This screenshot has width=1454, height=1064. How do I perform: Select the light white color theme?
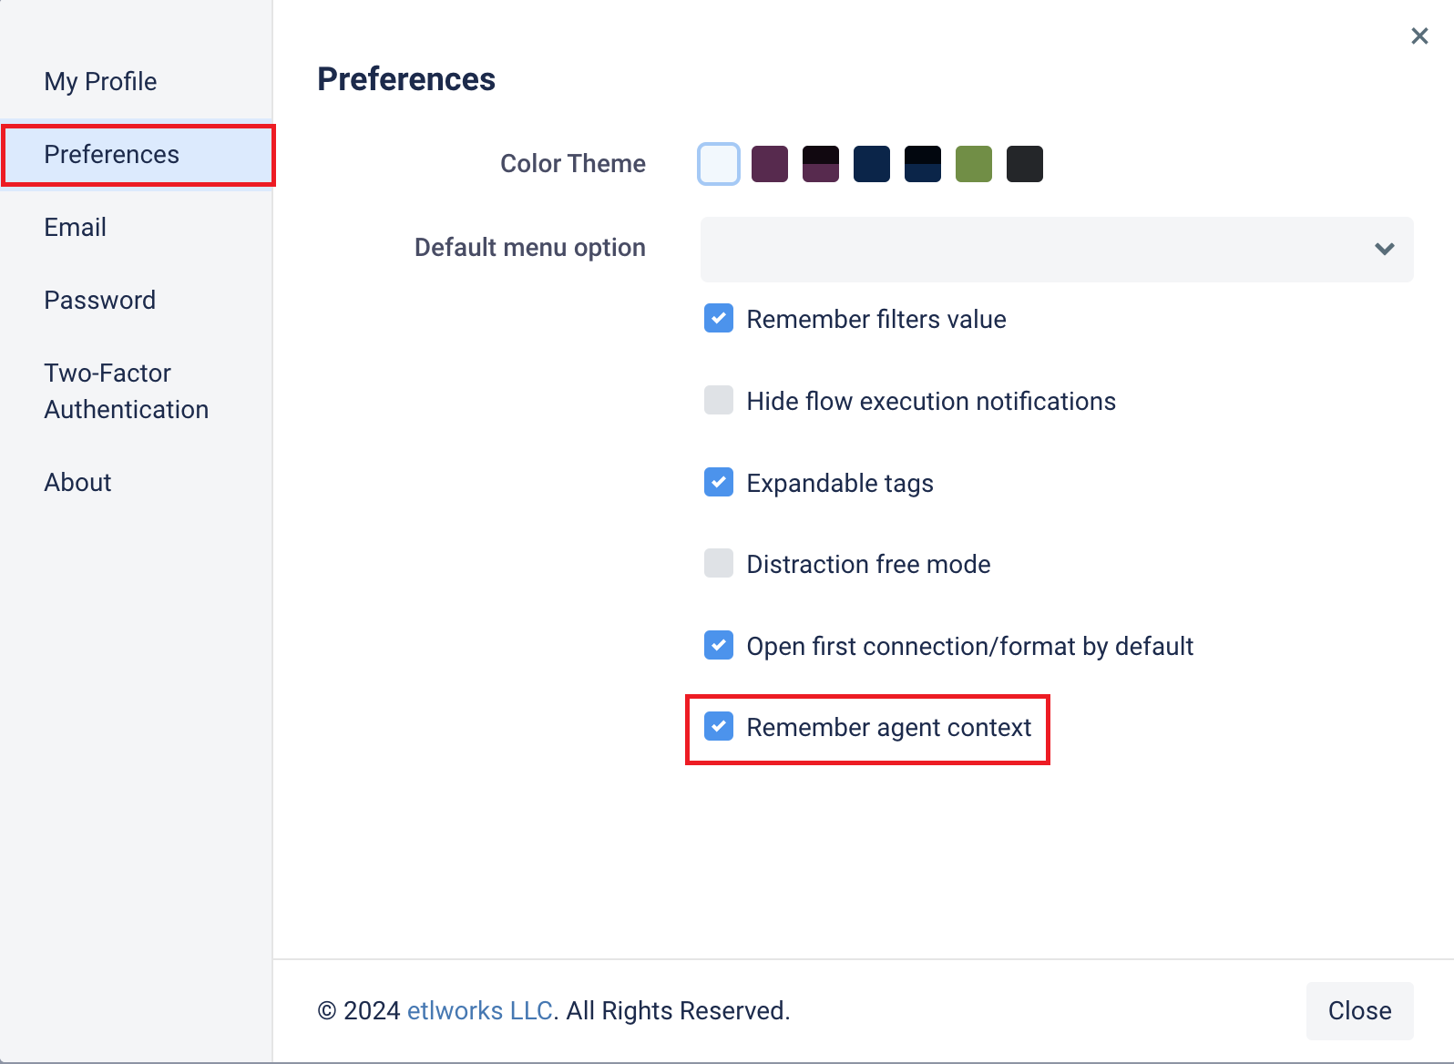719,164
